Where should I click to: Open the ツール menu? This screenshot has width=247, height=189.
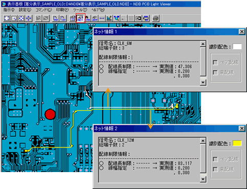point(80,10)
